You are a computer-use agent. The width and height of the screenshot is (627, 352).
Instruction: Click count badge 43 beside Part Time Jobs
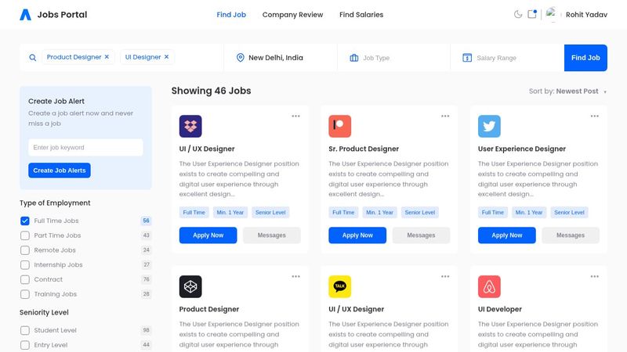(x=147, y=235)
